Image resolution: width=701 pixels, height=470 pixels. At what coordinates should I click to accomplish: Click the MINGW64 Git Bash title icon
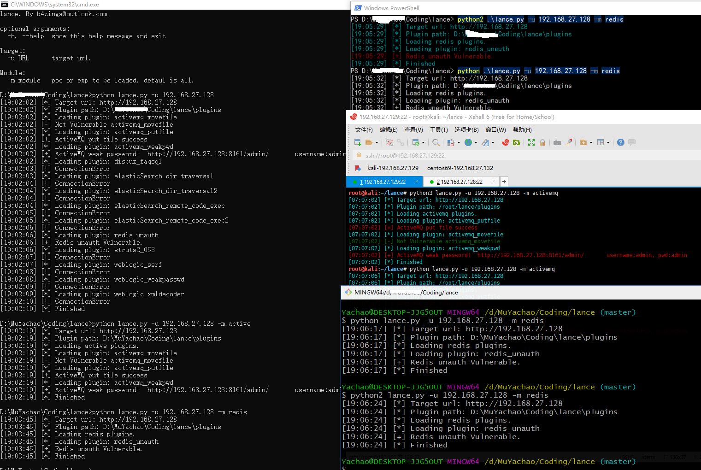[x=348, y=292]
